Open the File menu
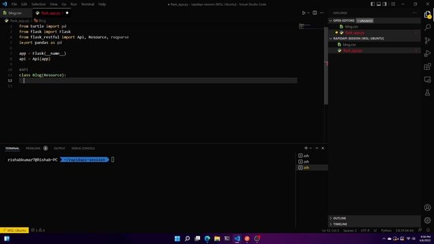Image resolution: width=434 pixels, height=244 pixels. coord(14,4)
